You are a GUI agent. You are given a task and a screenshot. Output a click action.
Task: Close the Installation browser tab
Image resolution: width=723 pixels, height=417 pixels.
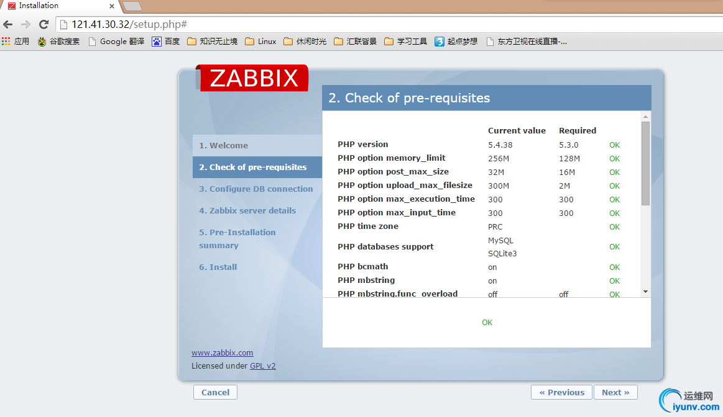pyautogui.click(x=111, y=6)
